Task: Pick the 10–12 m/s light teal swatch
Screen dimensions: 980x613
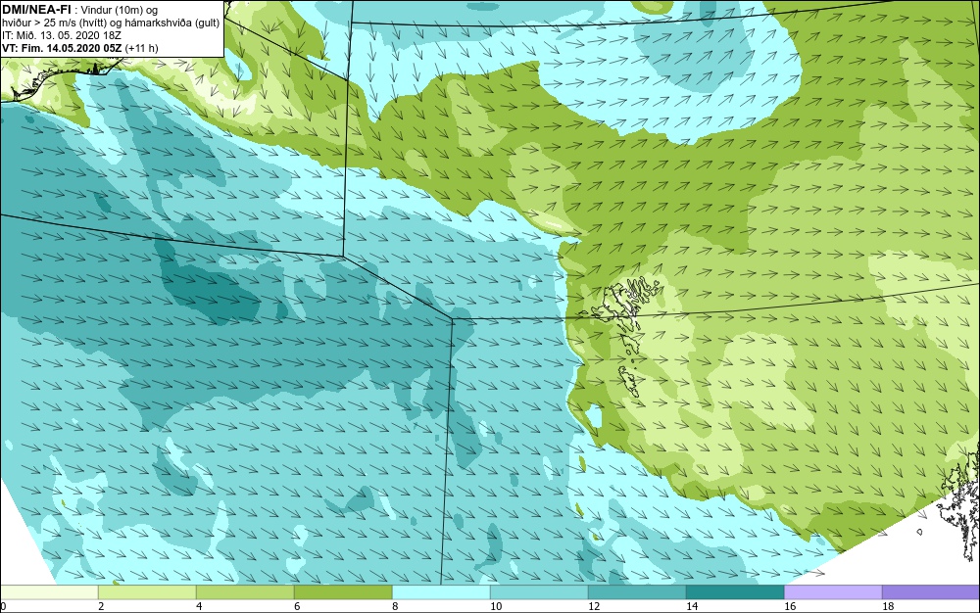Action: click(539, 591)
